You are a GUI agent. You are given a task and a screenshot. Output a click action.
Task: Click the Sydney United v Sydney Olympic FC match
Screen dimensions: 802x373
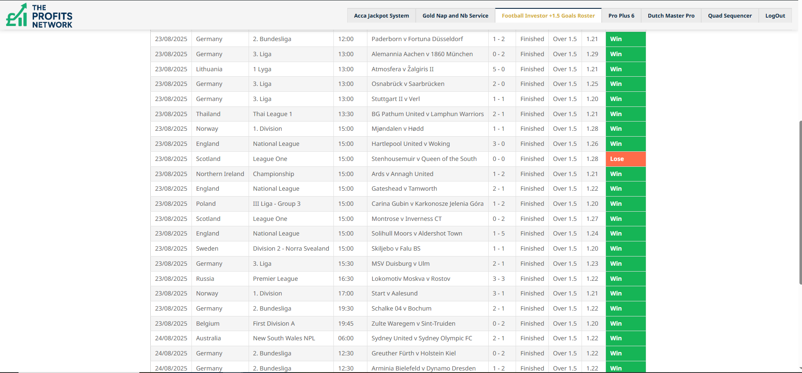click(x=422, y=339)
